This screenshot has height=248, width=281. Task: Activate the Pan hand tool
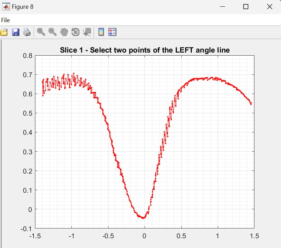(64, 32)
